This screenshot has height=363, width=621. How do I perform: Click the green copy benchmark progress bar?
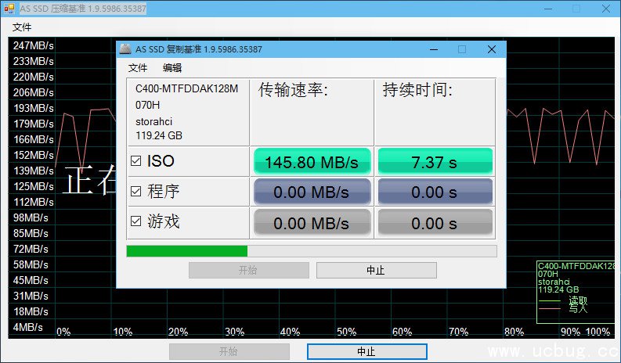[x=312, y=251]
